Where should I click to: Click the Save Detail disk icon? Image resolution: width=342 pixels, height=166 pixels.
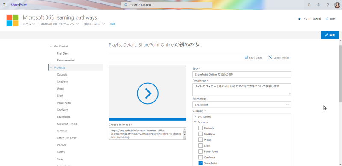pyautogui.click(x=246, y=58)
